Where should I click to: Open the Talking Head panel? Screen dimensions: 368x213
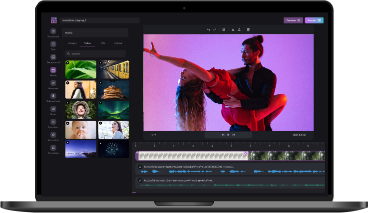(x=53, y=96)
